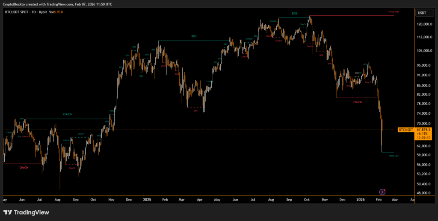Click the Vol 8.93K volume readout
This screenshot has height=221, width=438.
click(56, 12)
